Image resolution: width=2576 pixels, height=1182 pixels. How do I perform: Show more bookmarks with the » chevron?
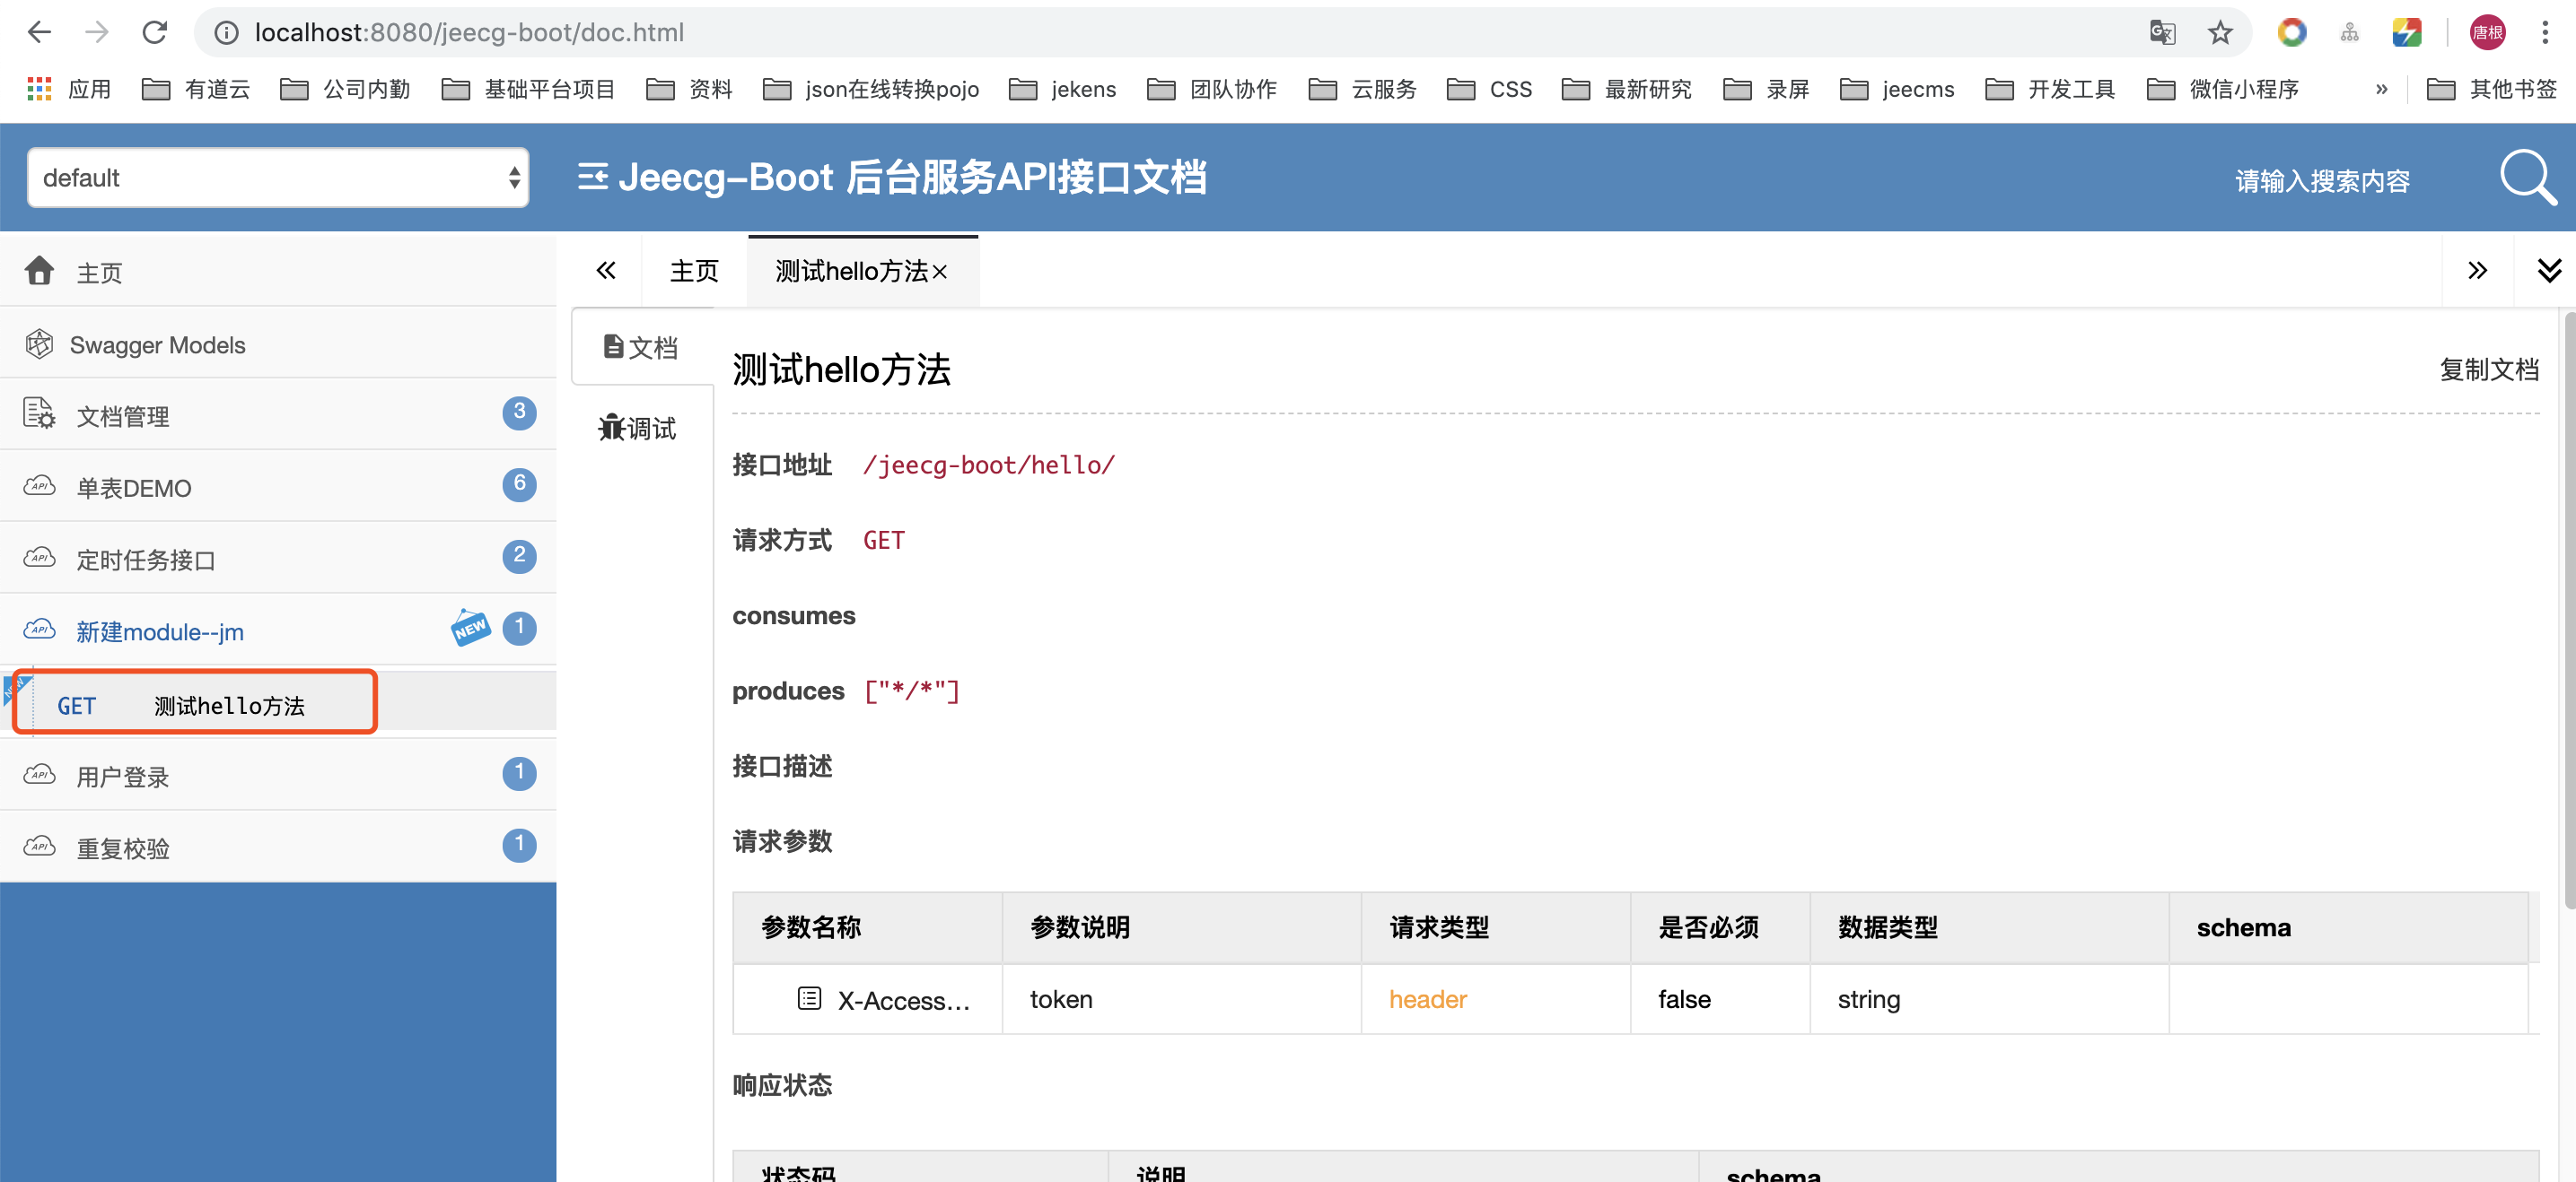pyautogui.click(x=2381, y=90)
